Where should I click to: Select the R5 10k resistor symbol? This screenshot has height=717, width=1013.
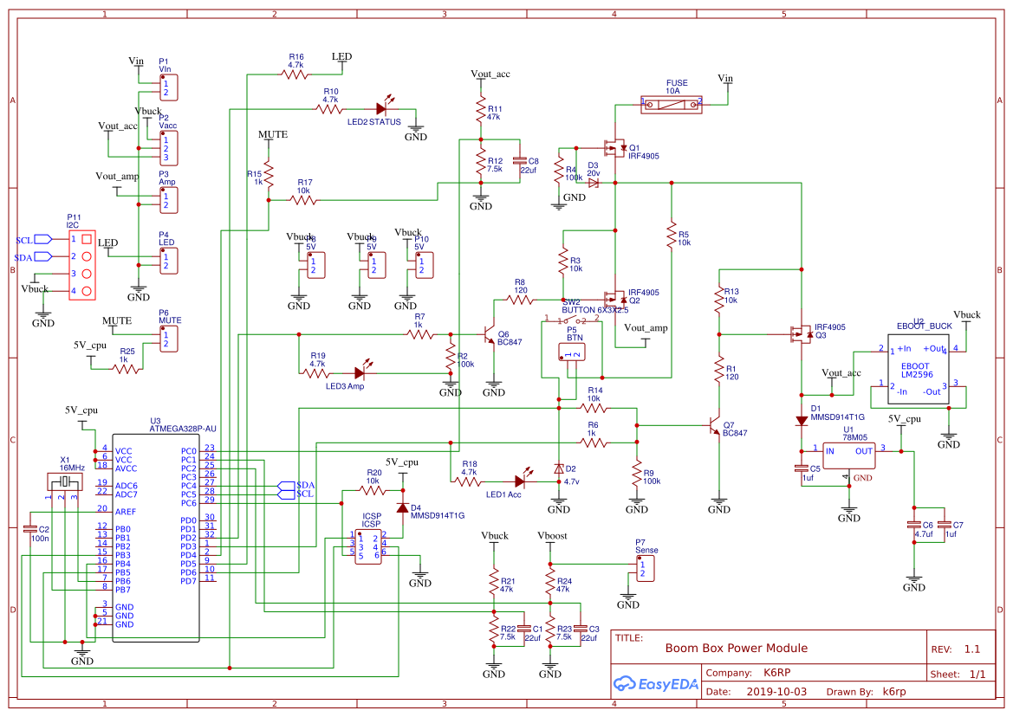[672, 236]
